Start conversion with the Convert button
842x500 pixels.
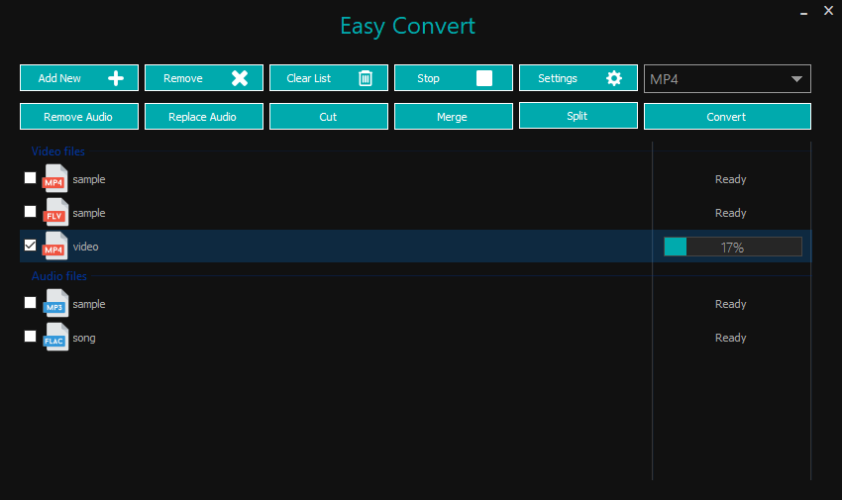727,117
